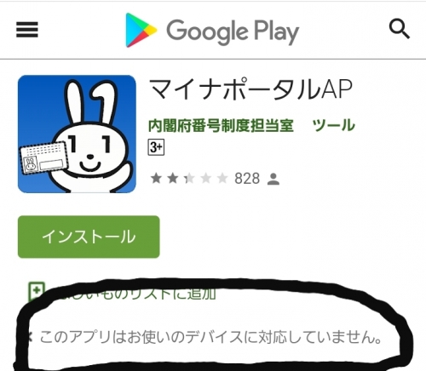Tap the green インストール button
This screenshot has width=426, height=371.
coord(89,237)
